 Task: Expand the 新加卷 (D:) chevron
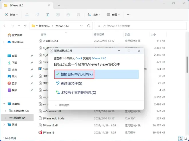[x=6, y=118]
